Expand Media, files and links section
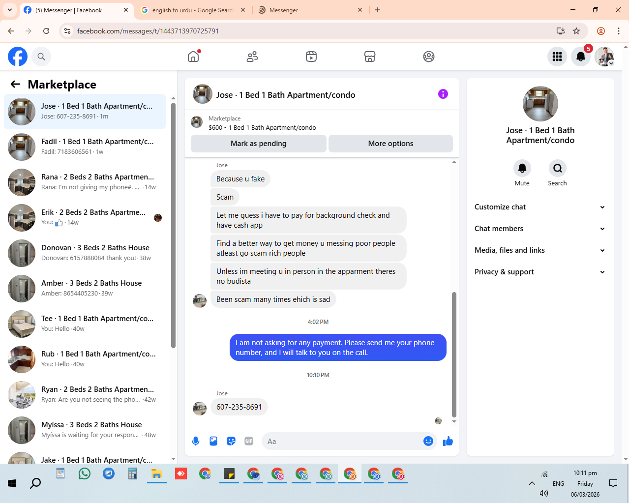 pos(540,250)
